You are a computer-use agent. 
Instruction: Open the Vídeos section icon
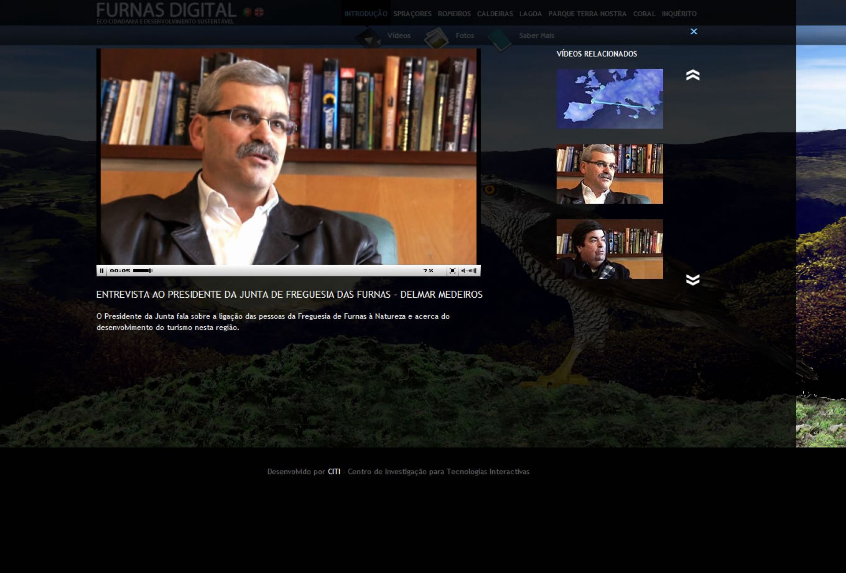point(369,38)
